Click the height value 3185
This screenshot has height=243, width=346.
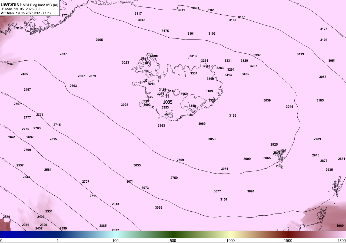tap(320, 100)
